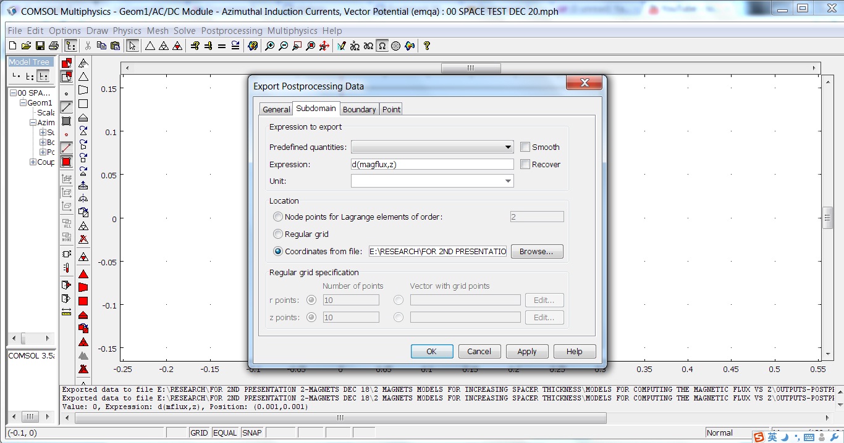Tick the Recover checkbox
Viewport: 844px width, 443px height.
[x=525, y=164]
